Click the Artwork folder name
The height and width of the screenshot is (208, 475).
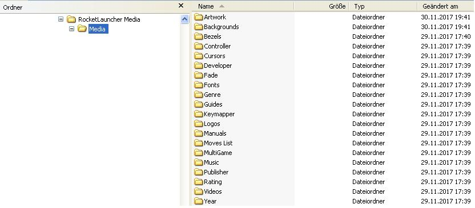(x=215, y=17)
